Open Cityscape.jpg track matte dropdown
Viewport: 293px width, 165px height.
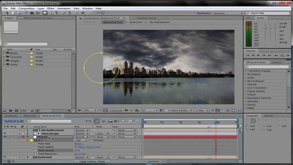click(103, 133)
